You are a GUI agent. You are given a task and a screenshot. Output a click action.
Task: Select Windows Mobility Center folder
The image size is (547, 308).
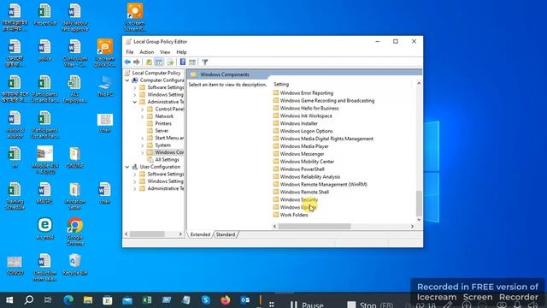307,162
